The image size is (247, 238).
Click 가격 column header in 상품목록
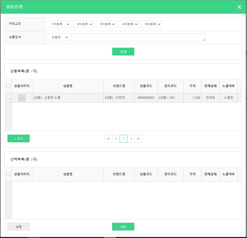coord(192,86)
